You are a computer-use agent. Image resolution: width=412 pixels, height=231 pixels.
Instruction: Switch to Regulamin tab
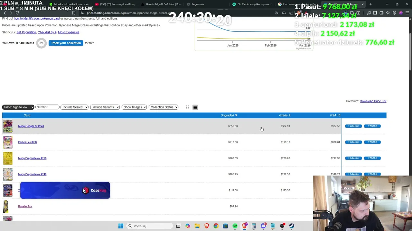[x=207, y=4]
